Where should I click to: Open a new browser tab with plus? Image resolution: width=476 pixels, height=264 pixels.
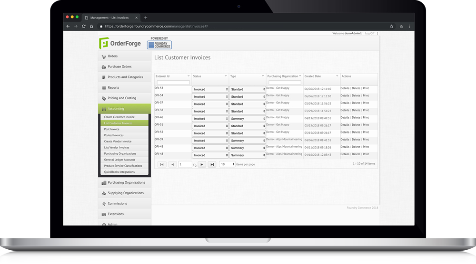[x=146, y=18]
